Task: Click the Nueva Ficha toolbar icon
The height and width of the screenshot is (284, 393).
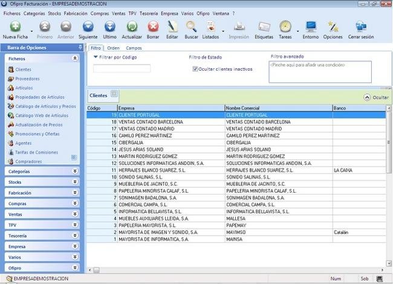Action: pos(15,27)
